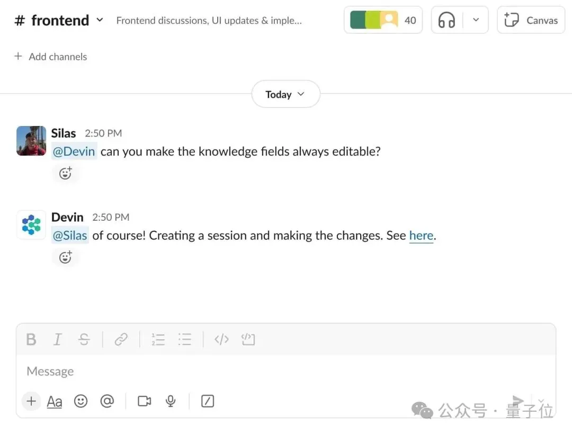The width and height of the screenshot is (572, 434).
Task: Click the Message input field
Action: (265, 372)
